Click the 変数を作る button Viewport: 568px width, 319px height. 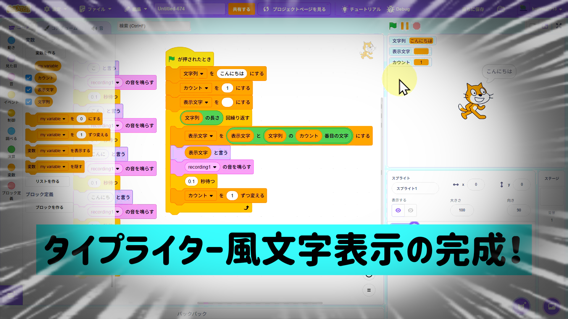[45, 53]
